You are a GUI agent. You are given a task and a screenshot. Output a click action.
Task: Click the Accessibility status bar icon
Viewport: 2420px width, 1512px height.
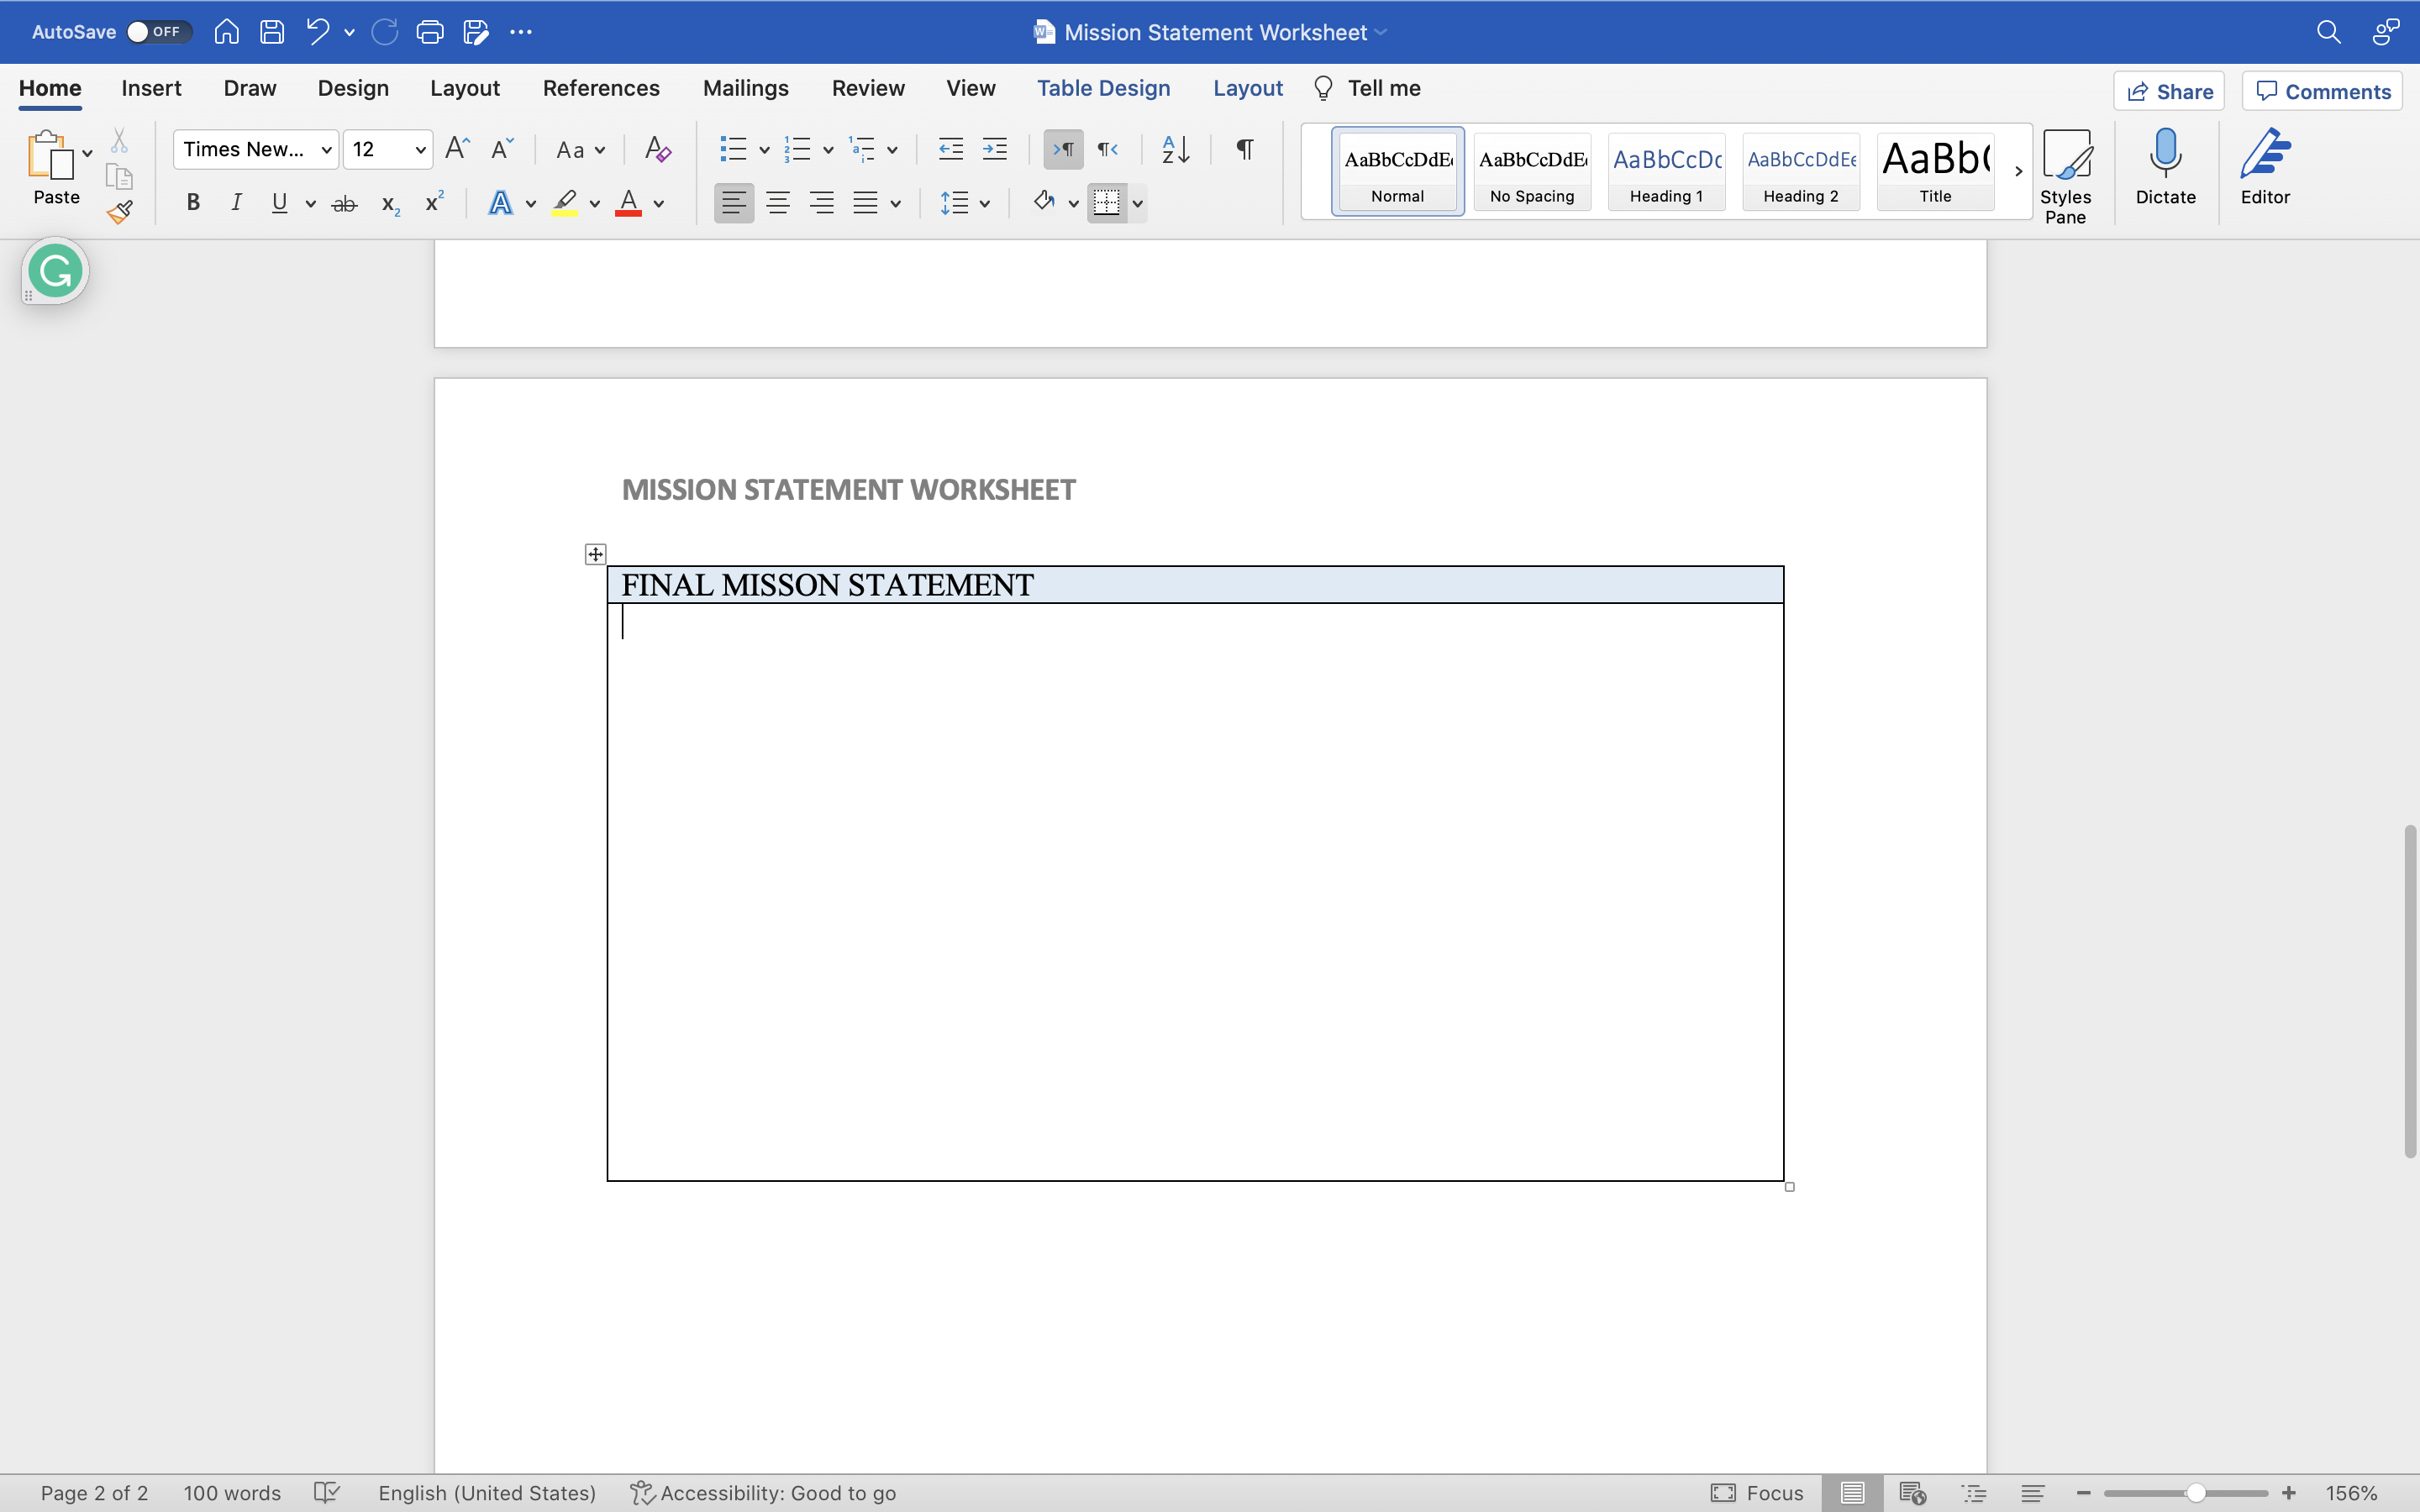[x=639, y=1493]
